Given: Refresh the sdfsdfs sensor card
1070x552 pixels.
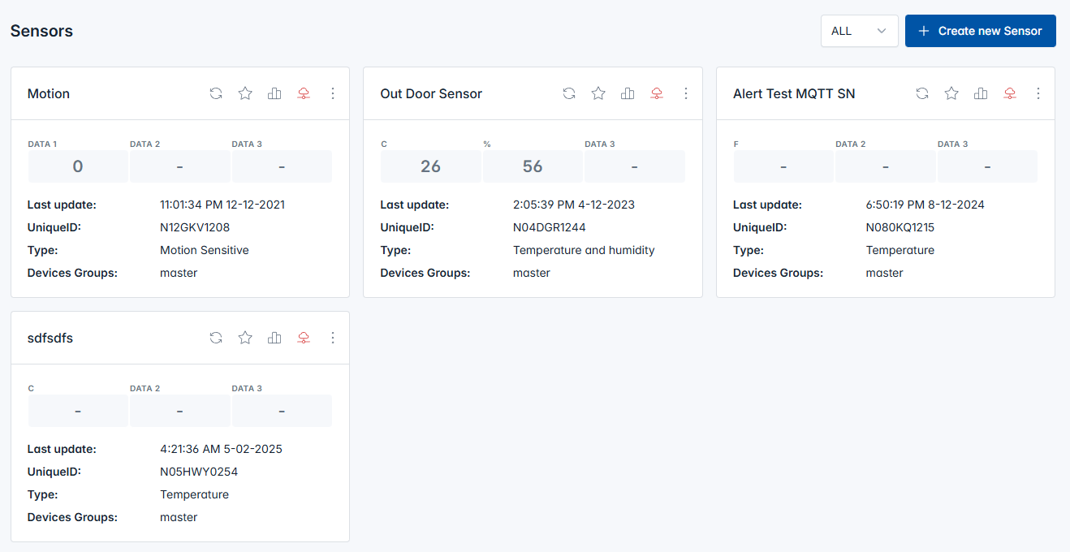Looking at the screenshot, I should pyautogui.click(x=216, y=338).
